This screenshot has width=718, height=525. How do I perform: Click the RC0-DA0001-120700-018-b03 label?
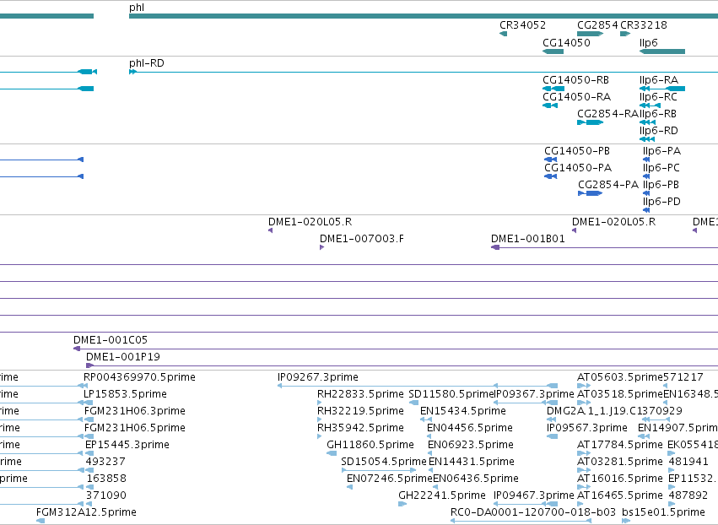(x=533, y=512)
